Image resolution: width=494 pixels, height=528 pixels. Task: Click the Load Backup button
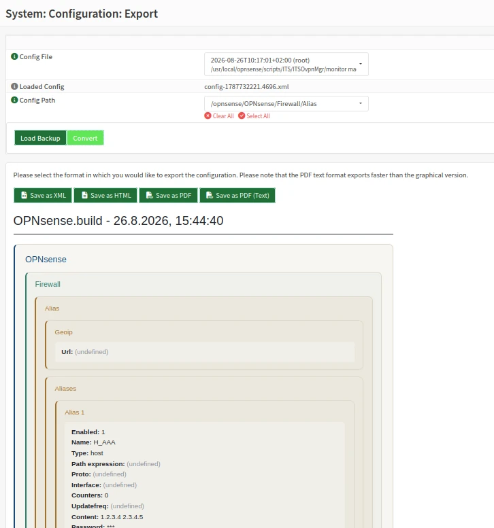pos(40,138)
